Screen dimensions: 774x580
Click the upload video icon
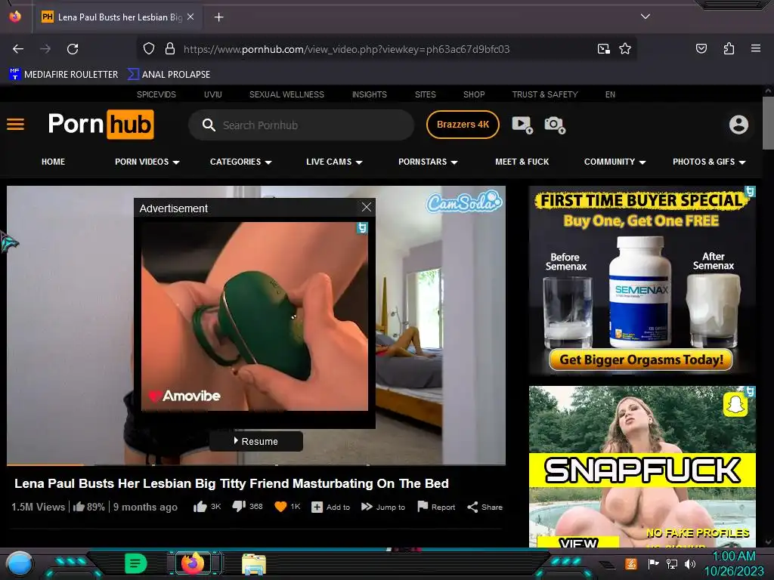pyautogui.click(x=522, y=125)
